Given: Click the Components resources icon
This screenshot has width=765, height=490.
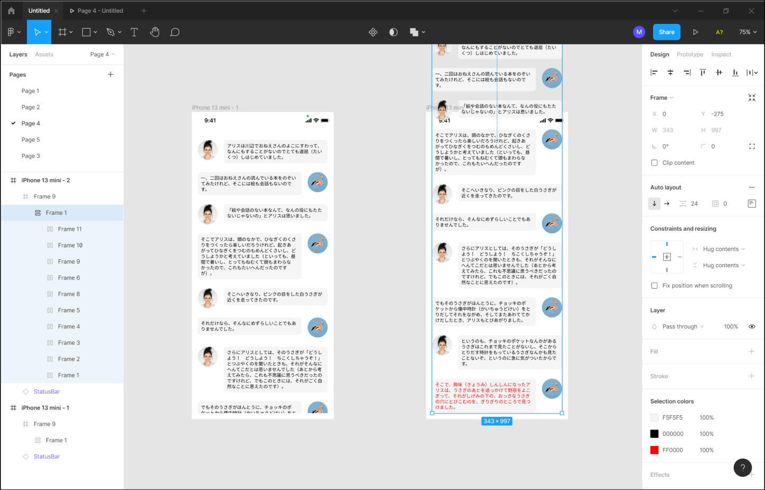Looking at the screenshot, I should pyautogui.click(x=373, y=32).
